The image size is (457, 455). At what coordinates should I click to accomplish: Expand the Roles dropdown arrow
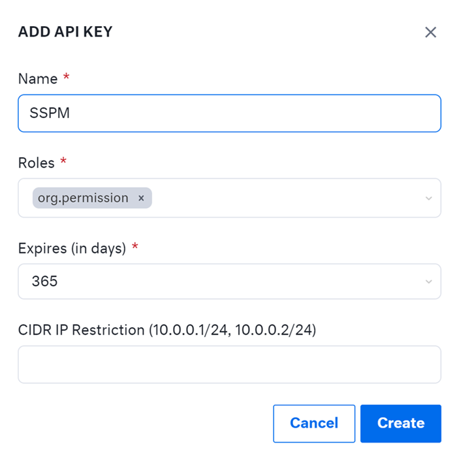pyautogui.click(x=428, y=198)
